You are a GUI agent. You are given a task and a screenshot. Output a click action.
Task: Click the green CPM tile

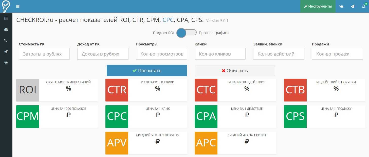coord(28,117)
